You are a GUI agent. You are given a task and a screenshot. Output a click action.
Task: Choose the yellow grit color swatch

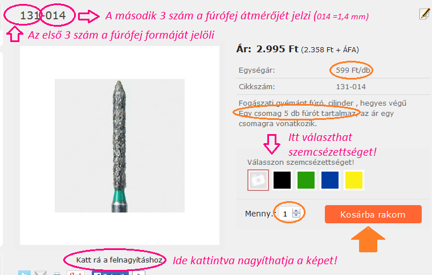[x=354, y=180]
